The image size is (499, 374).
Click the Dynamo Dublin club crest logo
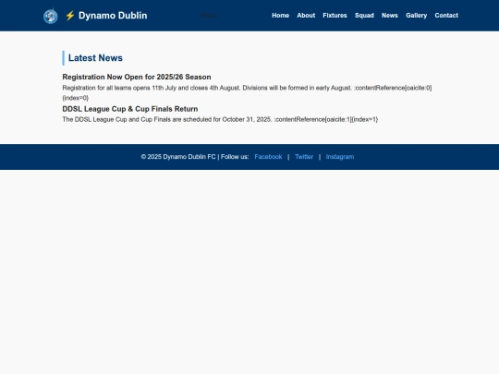51,17
